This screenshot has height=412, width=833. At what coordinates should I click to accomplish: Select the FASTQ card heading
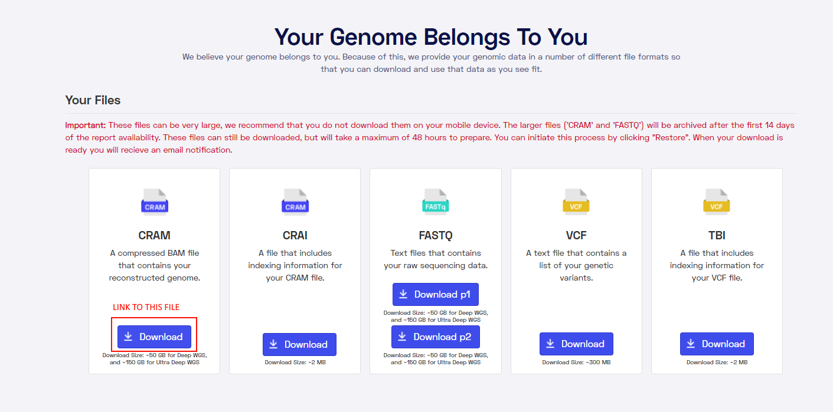pyautogui.click(x=436, y=235)
